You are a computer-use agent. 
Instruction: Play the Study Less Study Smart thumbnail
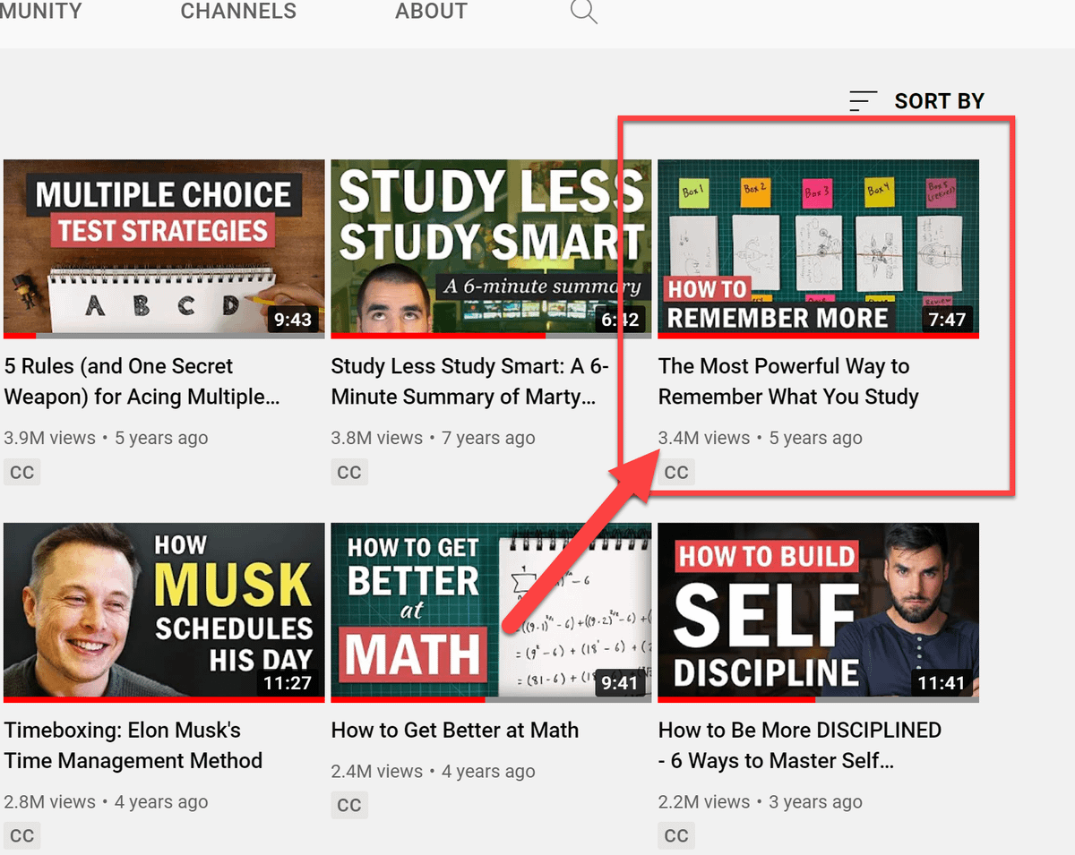pos(491,247)
